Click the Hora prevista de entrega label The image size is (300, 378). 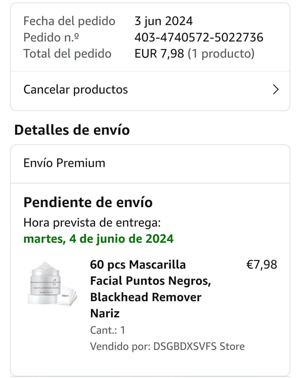(x=92, y=222)
